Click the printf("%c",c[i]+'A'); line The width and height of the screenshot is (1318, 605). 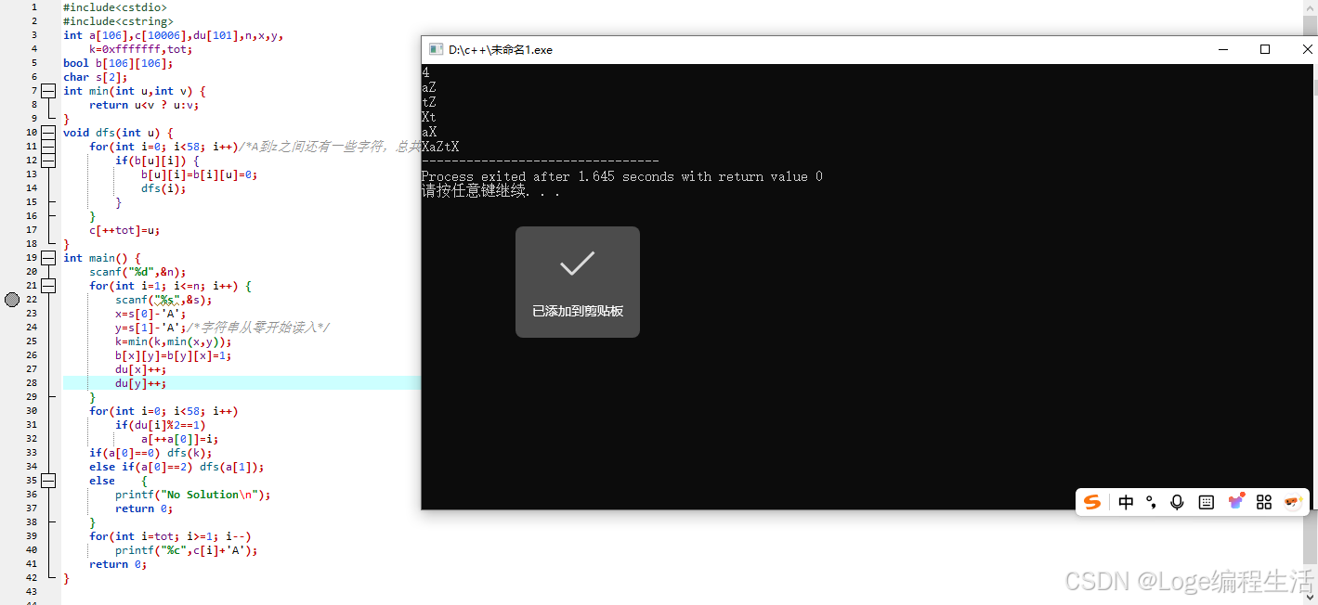187,550
